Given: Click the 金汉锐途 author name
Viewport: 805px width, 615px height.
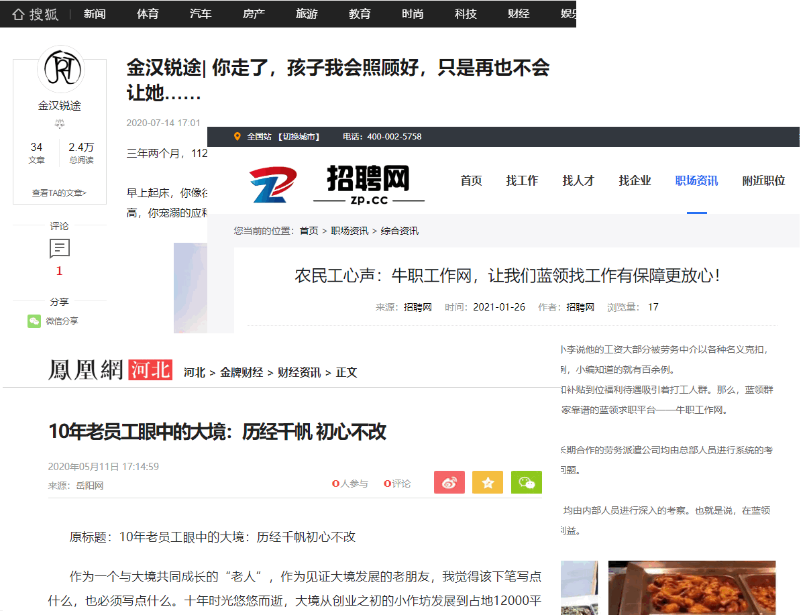Looking at the screenshot, I should pyautogui.click(x=60, y=106).
